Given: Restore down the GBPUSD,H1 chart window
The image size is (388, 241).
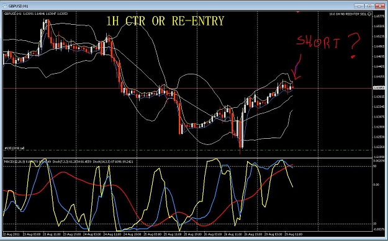Looking at the screenshot, I should point(369,6).
